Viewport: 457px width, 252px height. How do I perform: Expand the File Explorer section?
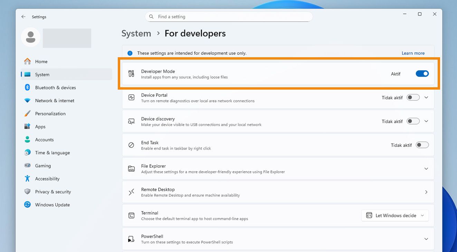pyautogui.click(x=426, y=169)
